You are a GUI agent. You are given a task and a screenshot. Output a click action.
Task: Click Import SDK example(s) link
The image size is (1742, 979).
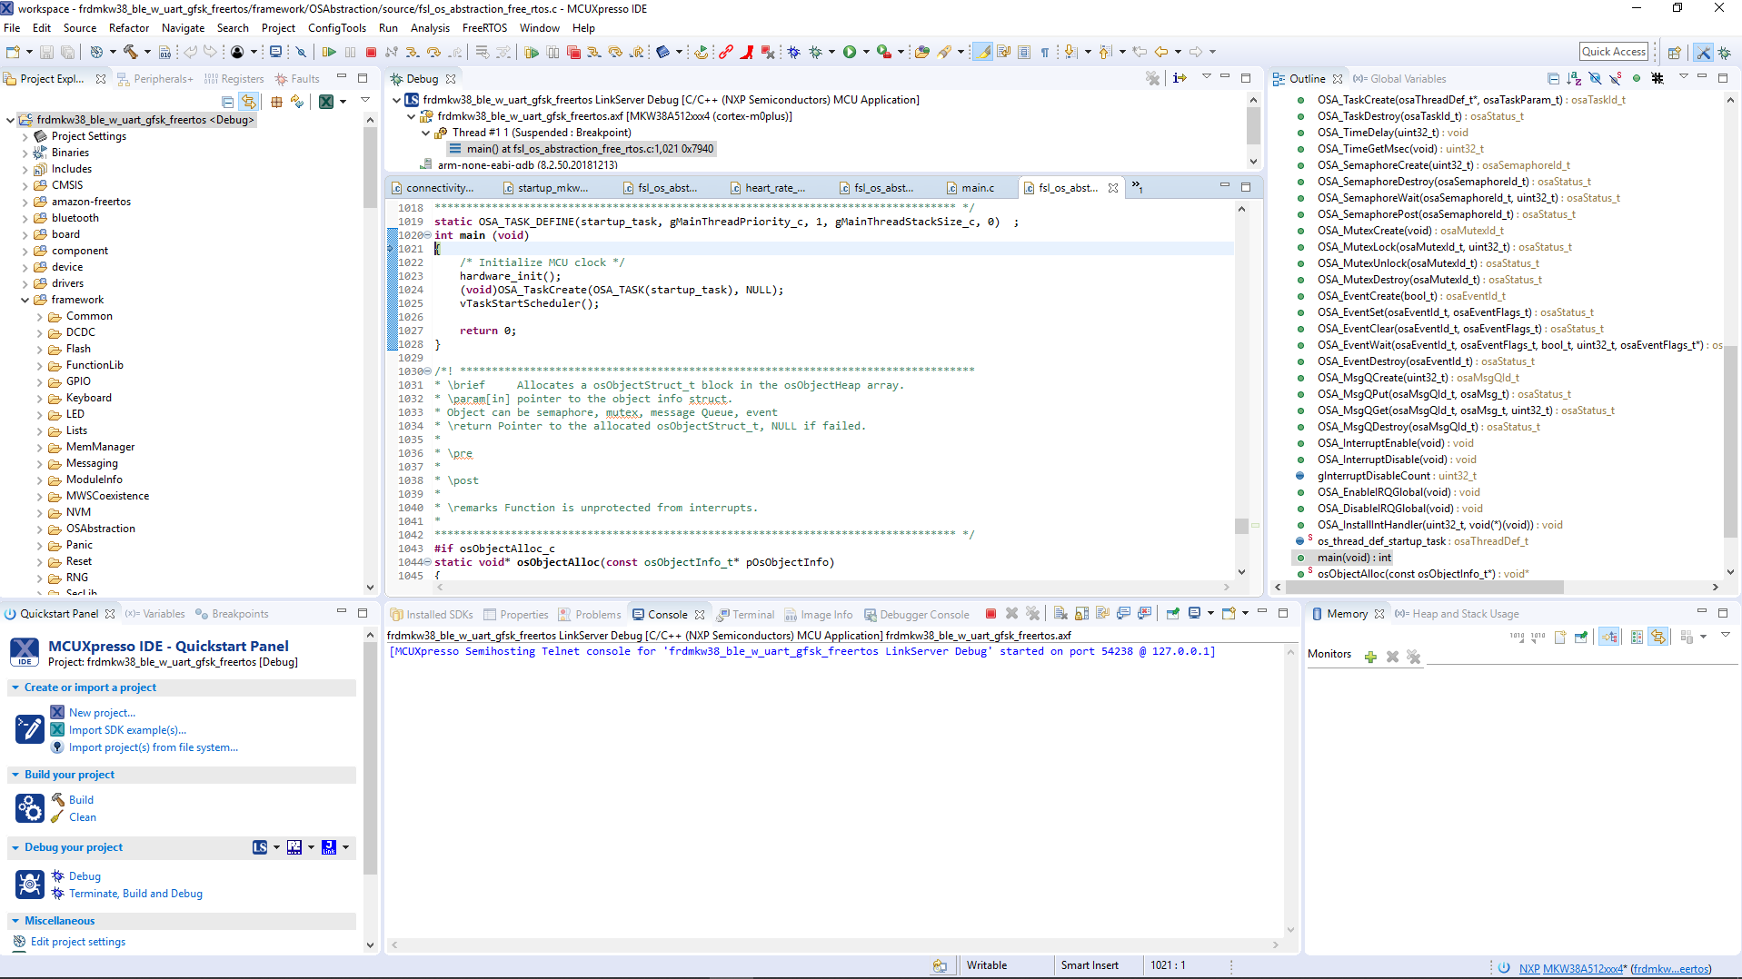pos(127,730)
